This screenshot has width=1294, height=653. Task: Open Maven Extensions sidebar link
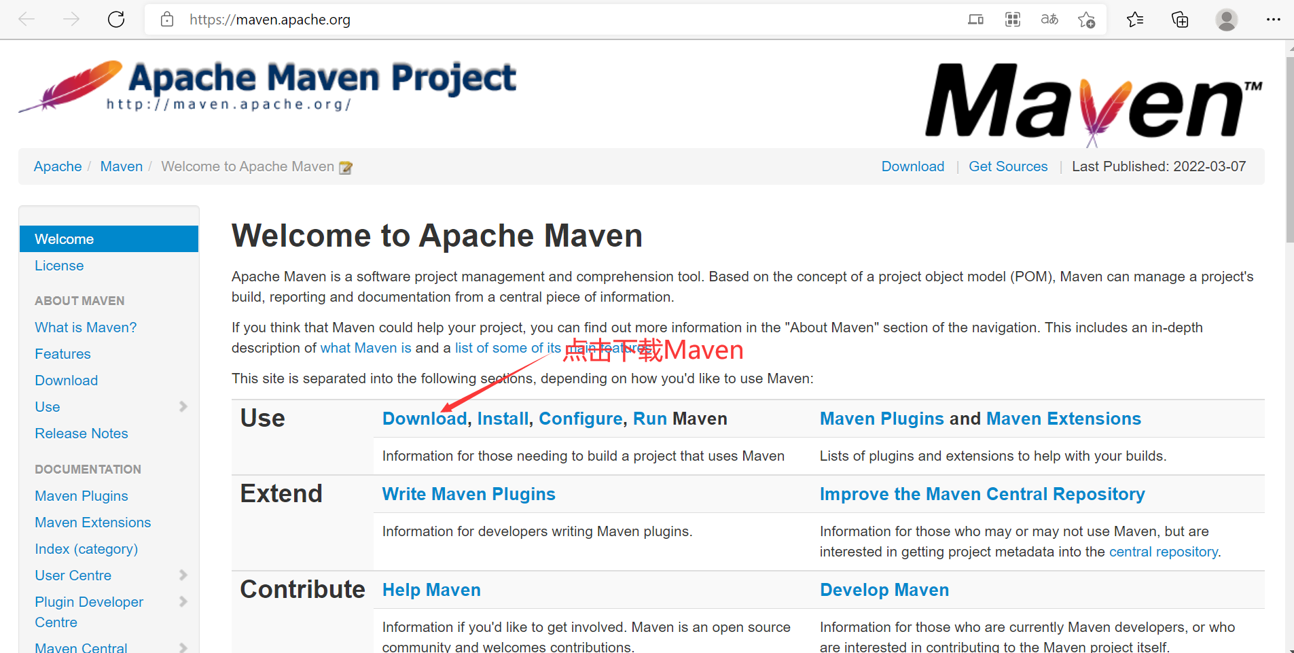(93, 523)
